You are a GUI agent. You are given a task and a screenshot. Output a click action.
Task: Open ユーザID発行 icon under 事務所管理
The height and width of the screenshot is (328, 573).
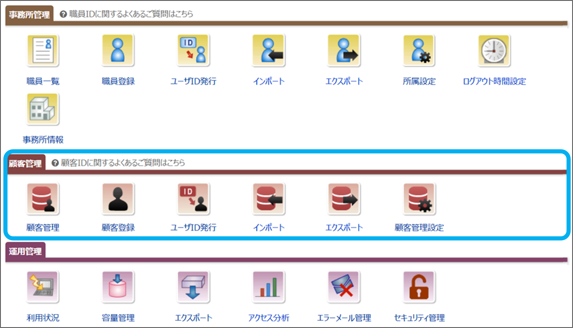(193, 51)
